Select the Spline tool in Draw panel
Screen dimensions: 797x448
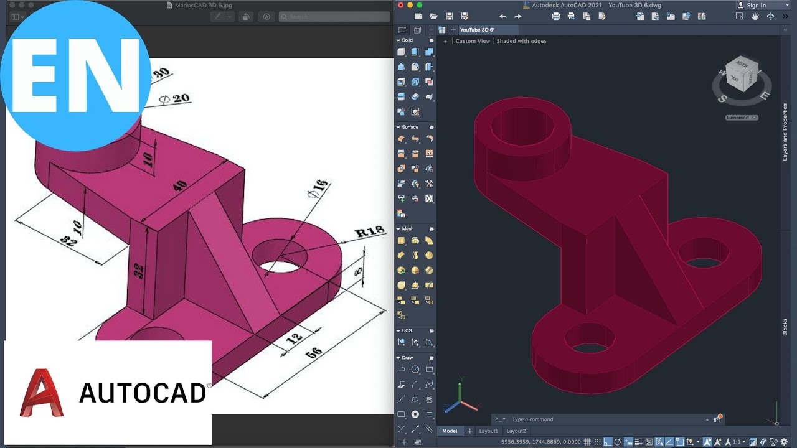coord(429,385)
